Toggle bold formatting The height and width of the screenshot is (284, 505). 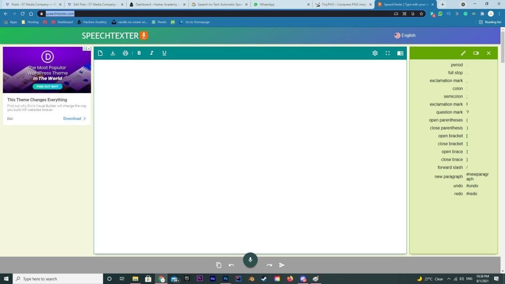[x=139, y=53]
